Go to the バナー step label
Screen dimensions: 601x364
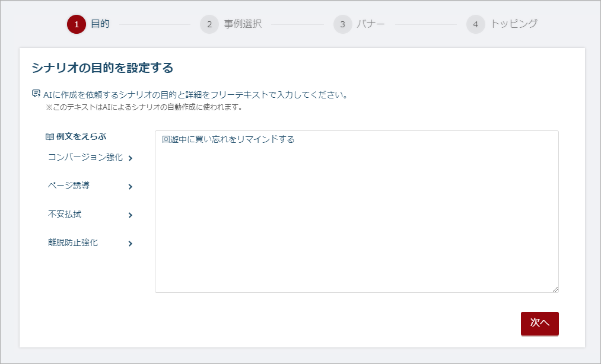tap(371, 24)
